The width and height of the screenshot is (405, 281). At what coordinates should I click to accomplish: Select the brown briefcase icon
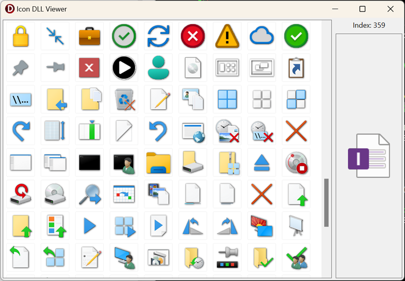[x=89, y=36]
